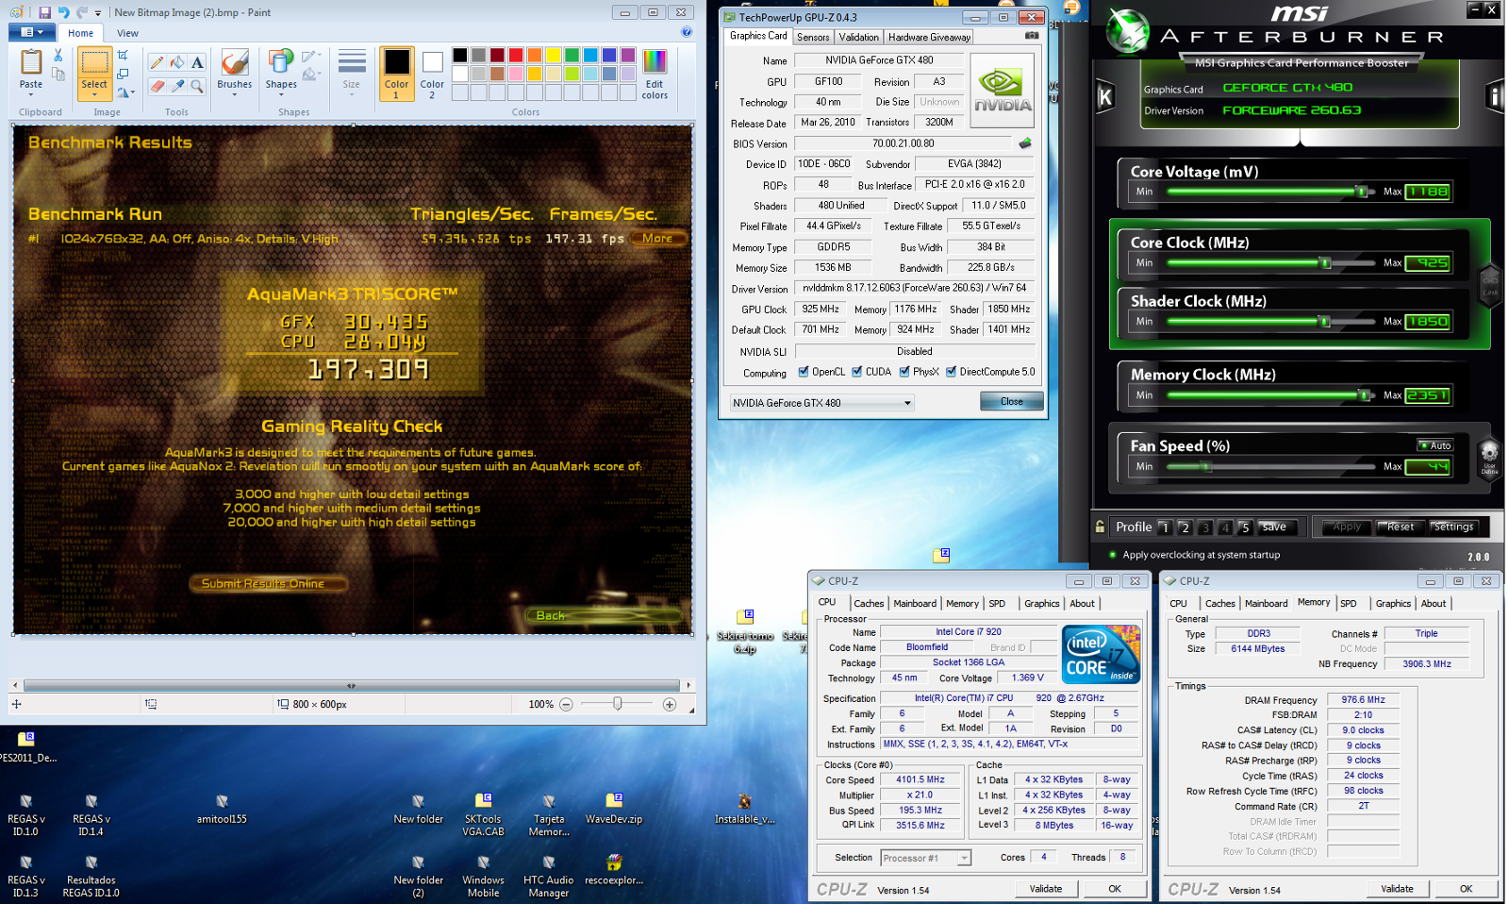Click the GPU-Z camera screenshot icon

[1032, 36]
